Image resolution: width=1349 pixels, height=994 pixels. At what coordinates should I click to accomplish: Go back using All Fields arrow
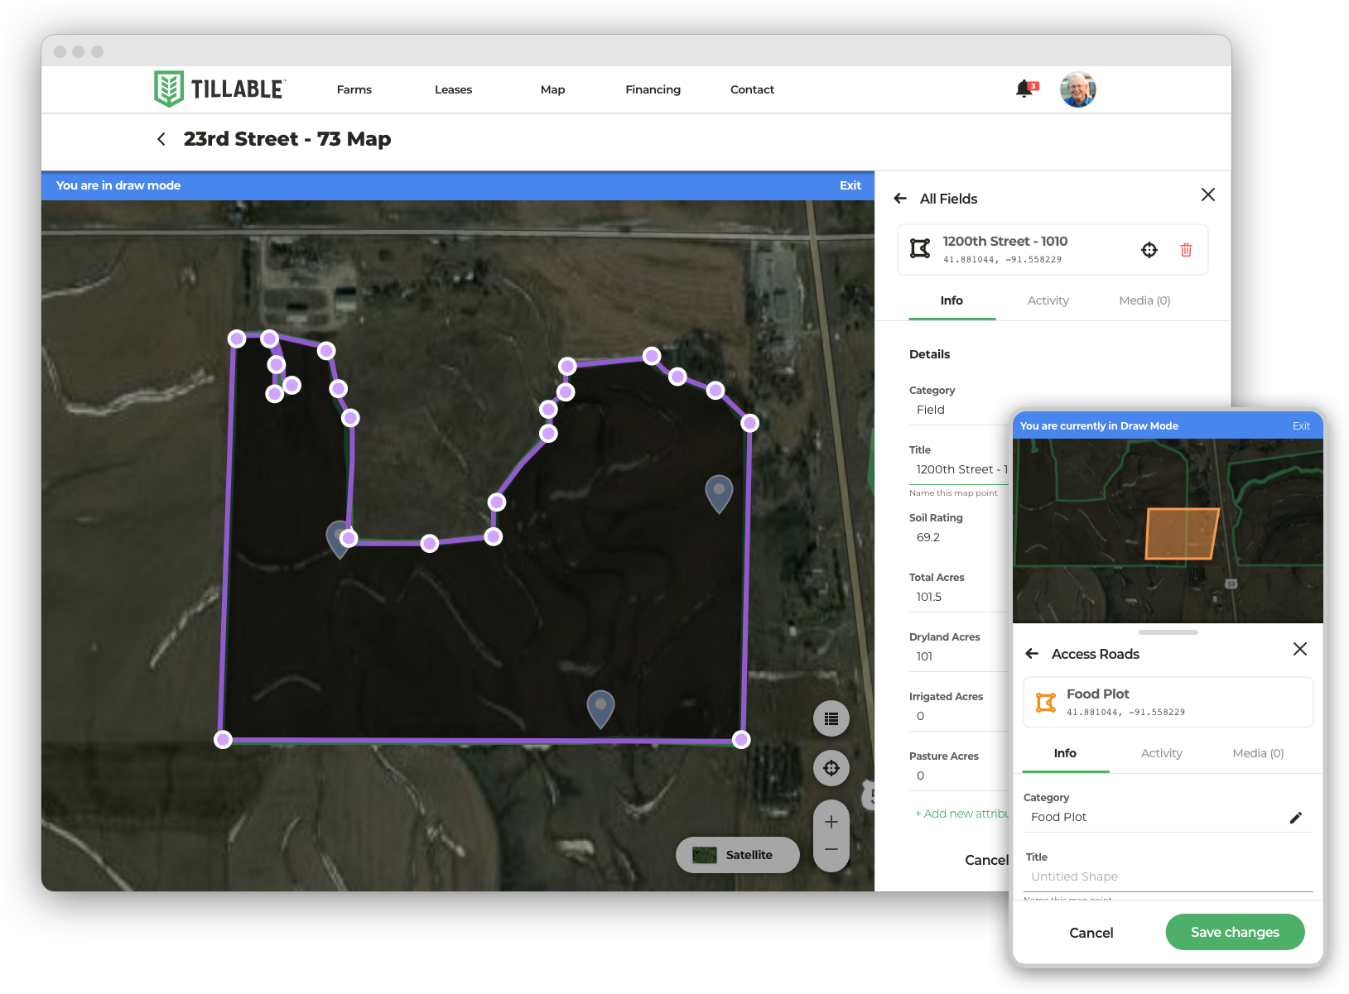(900, 199)
